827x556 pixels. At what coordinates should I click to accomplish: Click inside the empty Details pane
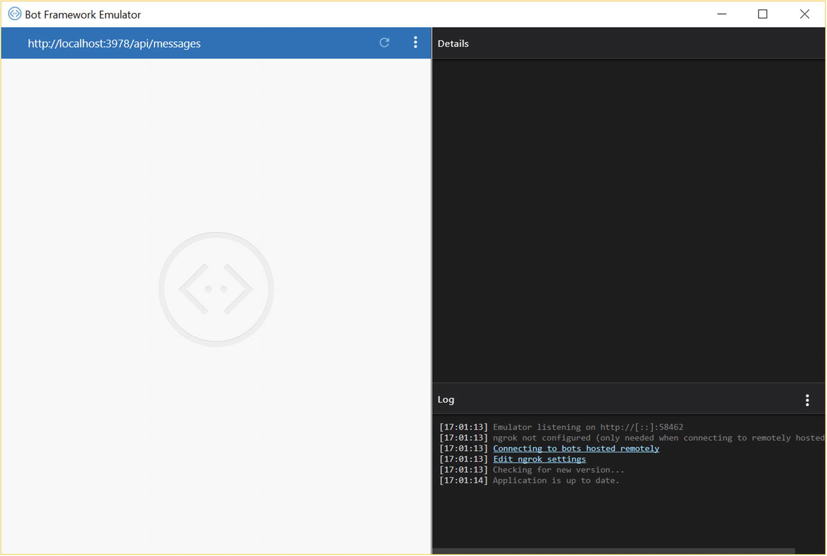628,221
